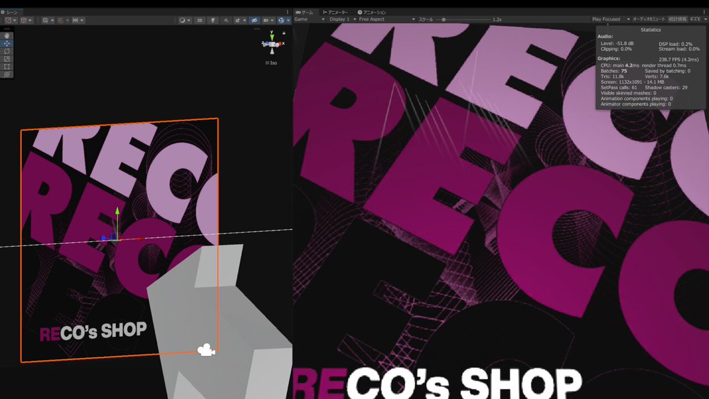Click the green Y arrow of move gizmo
The width and height of the screenshot is (709, 399).
pos(118,210)
